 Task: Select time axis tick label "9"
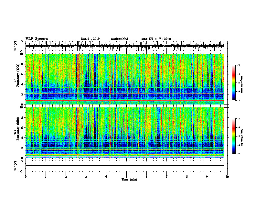point(207,177)
